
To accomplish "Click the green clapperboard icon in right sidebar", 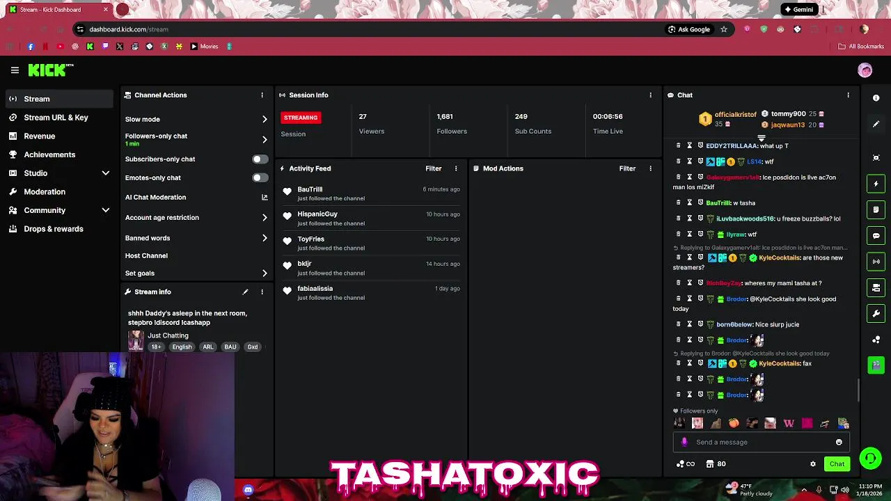I will click(876, 365).
